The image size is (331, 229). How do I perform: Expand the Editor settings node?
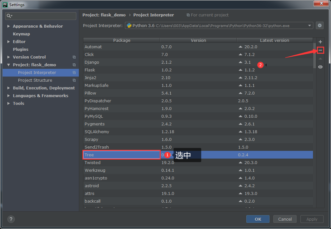tap(8, 41)
